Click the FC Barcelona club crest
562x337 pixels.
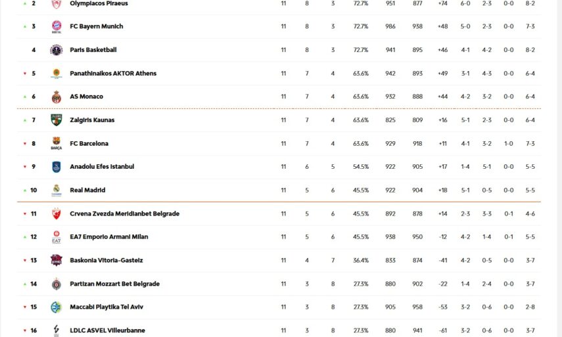pos(56,143)
